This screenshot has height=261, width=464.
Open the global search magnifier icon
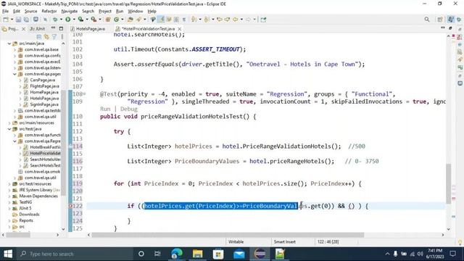427,20
